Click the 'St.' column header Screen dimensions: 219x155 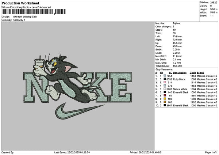click(x=170, y=73)
